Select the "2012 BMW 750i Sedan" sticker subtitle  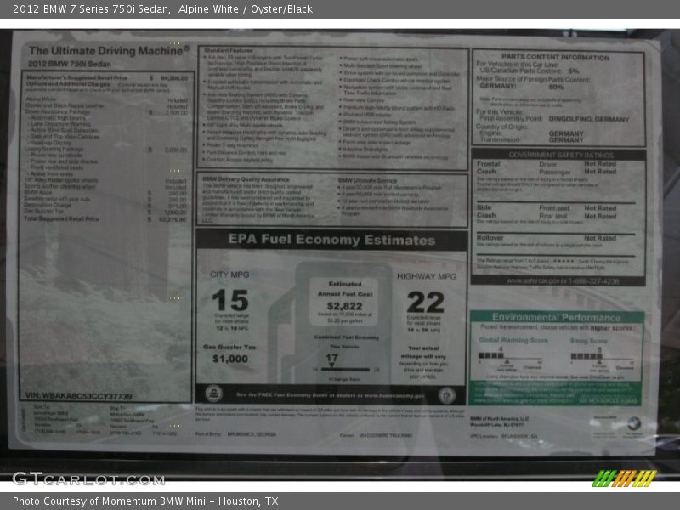point(70,65)
